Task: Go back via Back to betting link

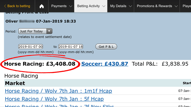Action: pos(19,6)
